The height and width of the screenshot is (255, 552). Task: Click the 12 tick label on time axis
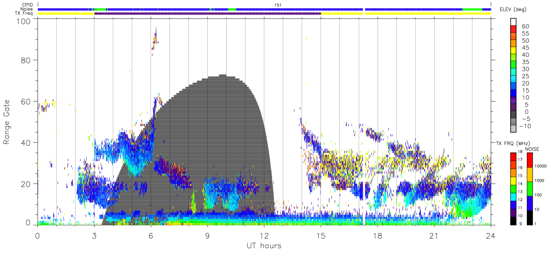pyautogui.click(x=264, y=236)
